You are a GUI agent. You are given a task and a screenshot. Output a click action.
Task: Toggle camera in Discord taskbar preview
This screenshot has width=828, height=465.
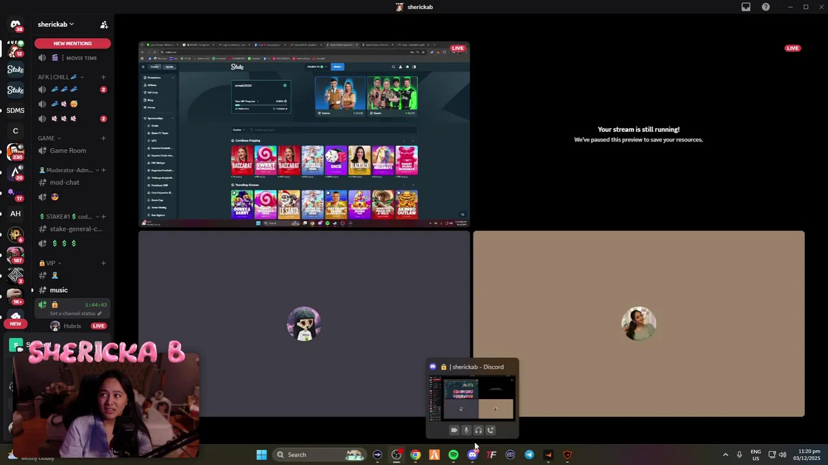454,430
